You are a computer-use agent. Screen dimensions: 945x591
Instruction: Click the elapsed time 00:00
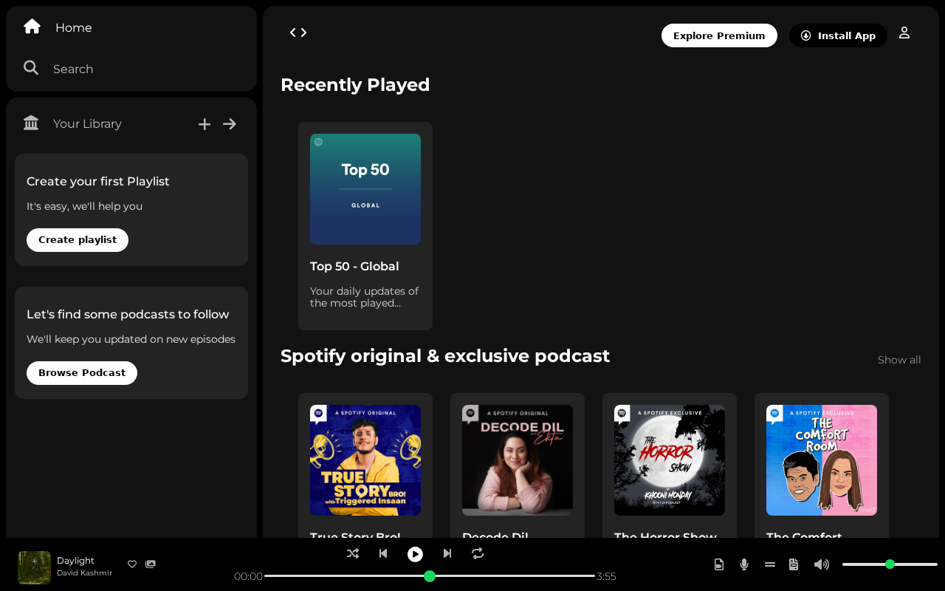[x=248, y=576]
